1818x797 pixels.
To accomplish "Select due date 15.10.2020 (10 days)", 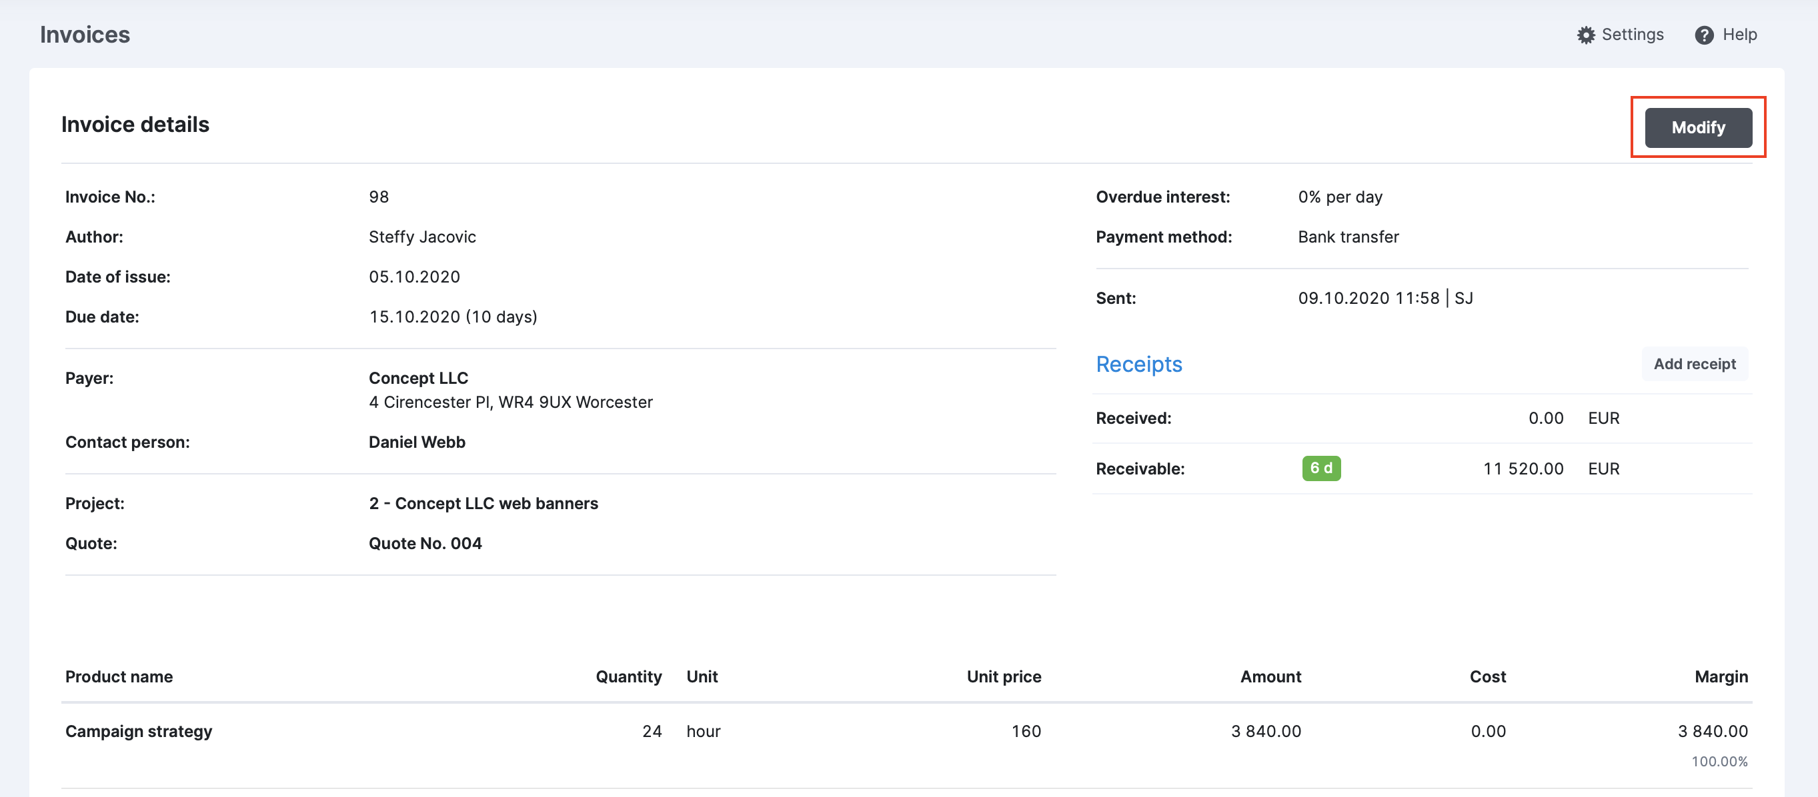I will tap(453, 317).
